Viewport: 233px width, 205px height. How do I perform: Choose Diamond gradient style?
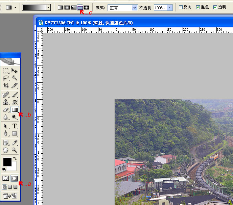click(x=86, y=7)
